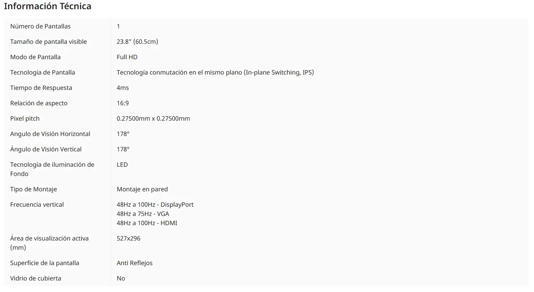The height and width of the screenshot is (292, 534).
Task: Click the Anti Reflejos surface value
Action: point(134,263)
